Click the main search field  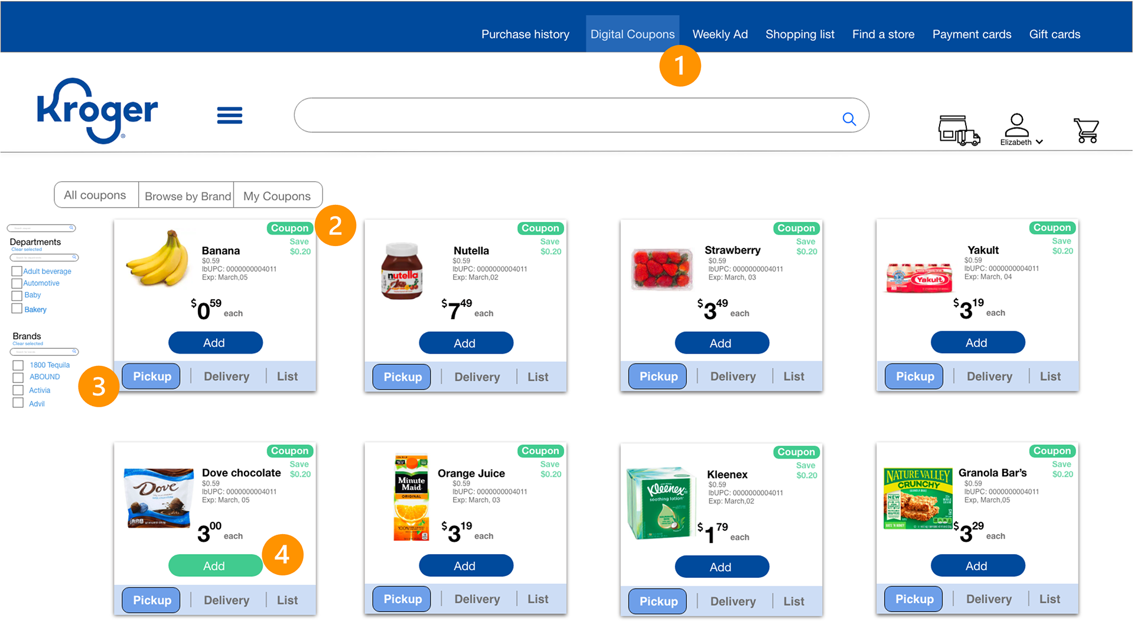point(581,115)
